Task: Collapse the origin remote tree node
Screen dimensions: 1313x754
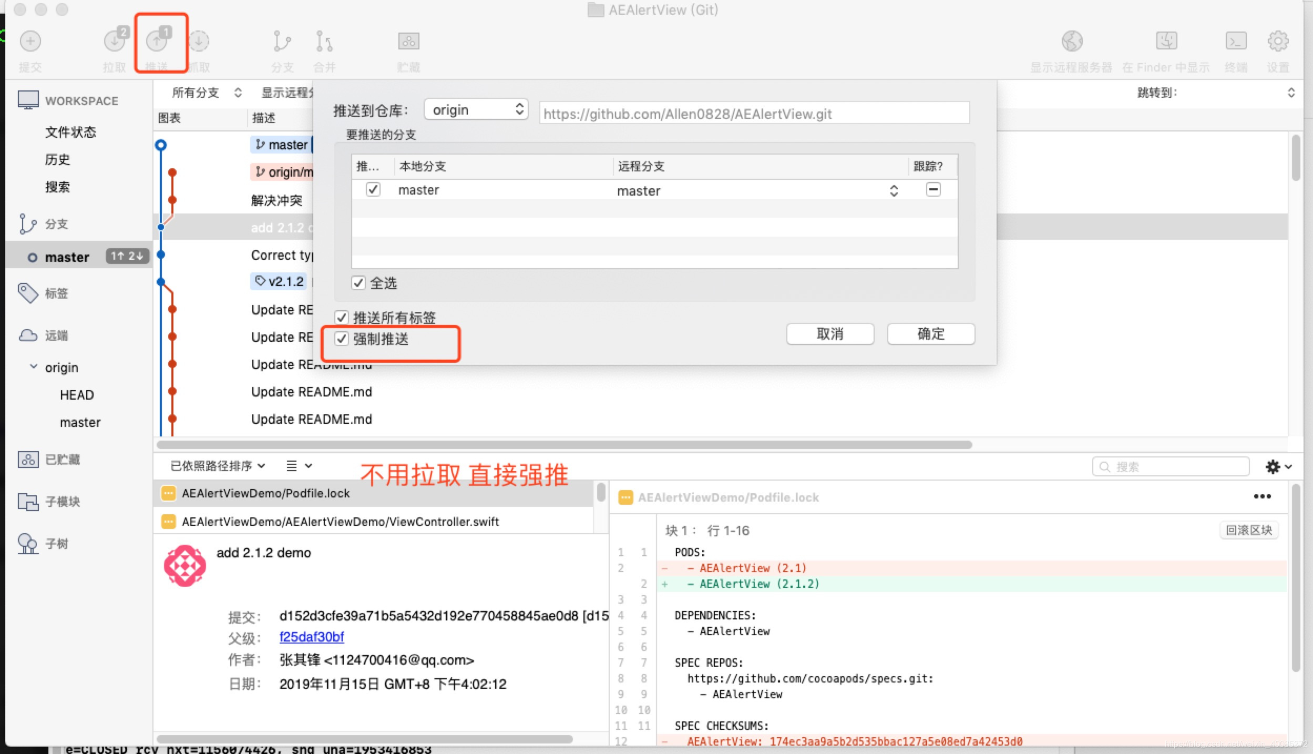Action: tap(34, 367)
